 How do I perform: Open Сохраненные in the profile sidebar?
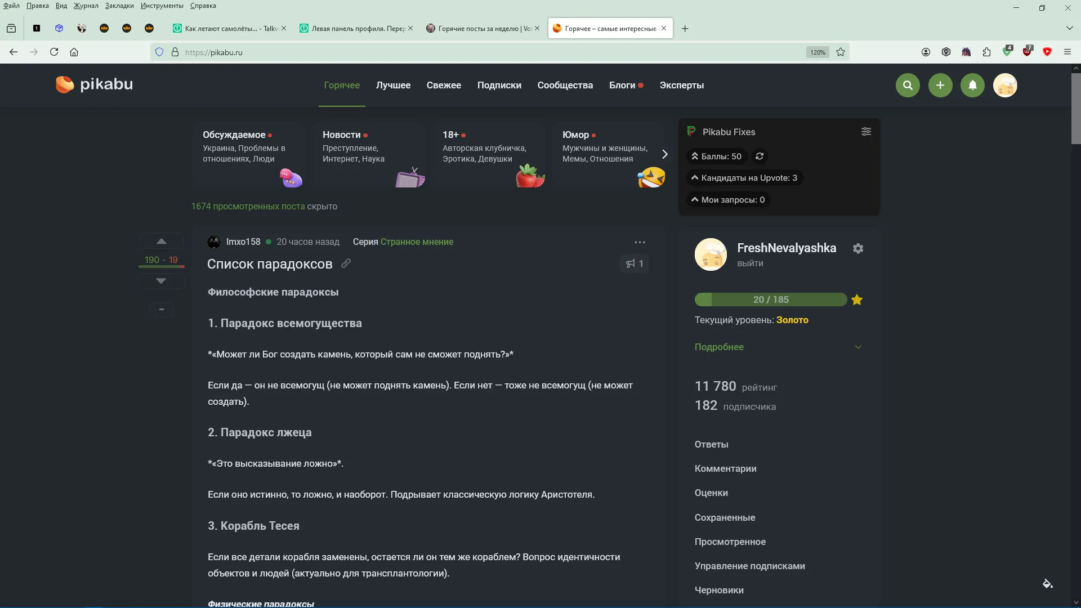point(725,517)
